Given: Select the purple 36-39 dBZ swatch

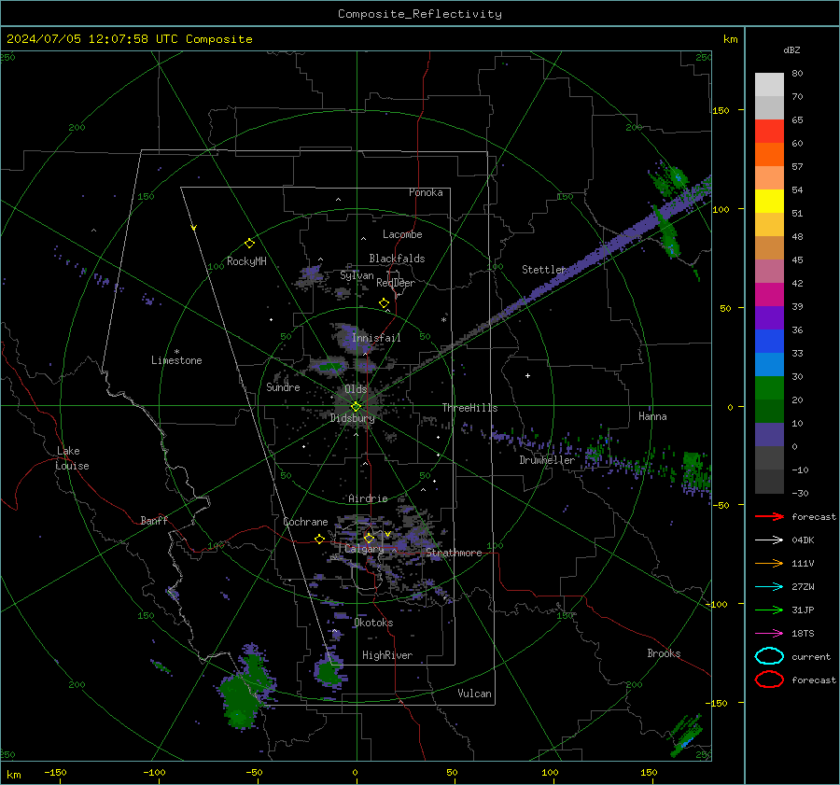Looking at the screenshot, I should coord(769,318).
